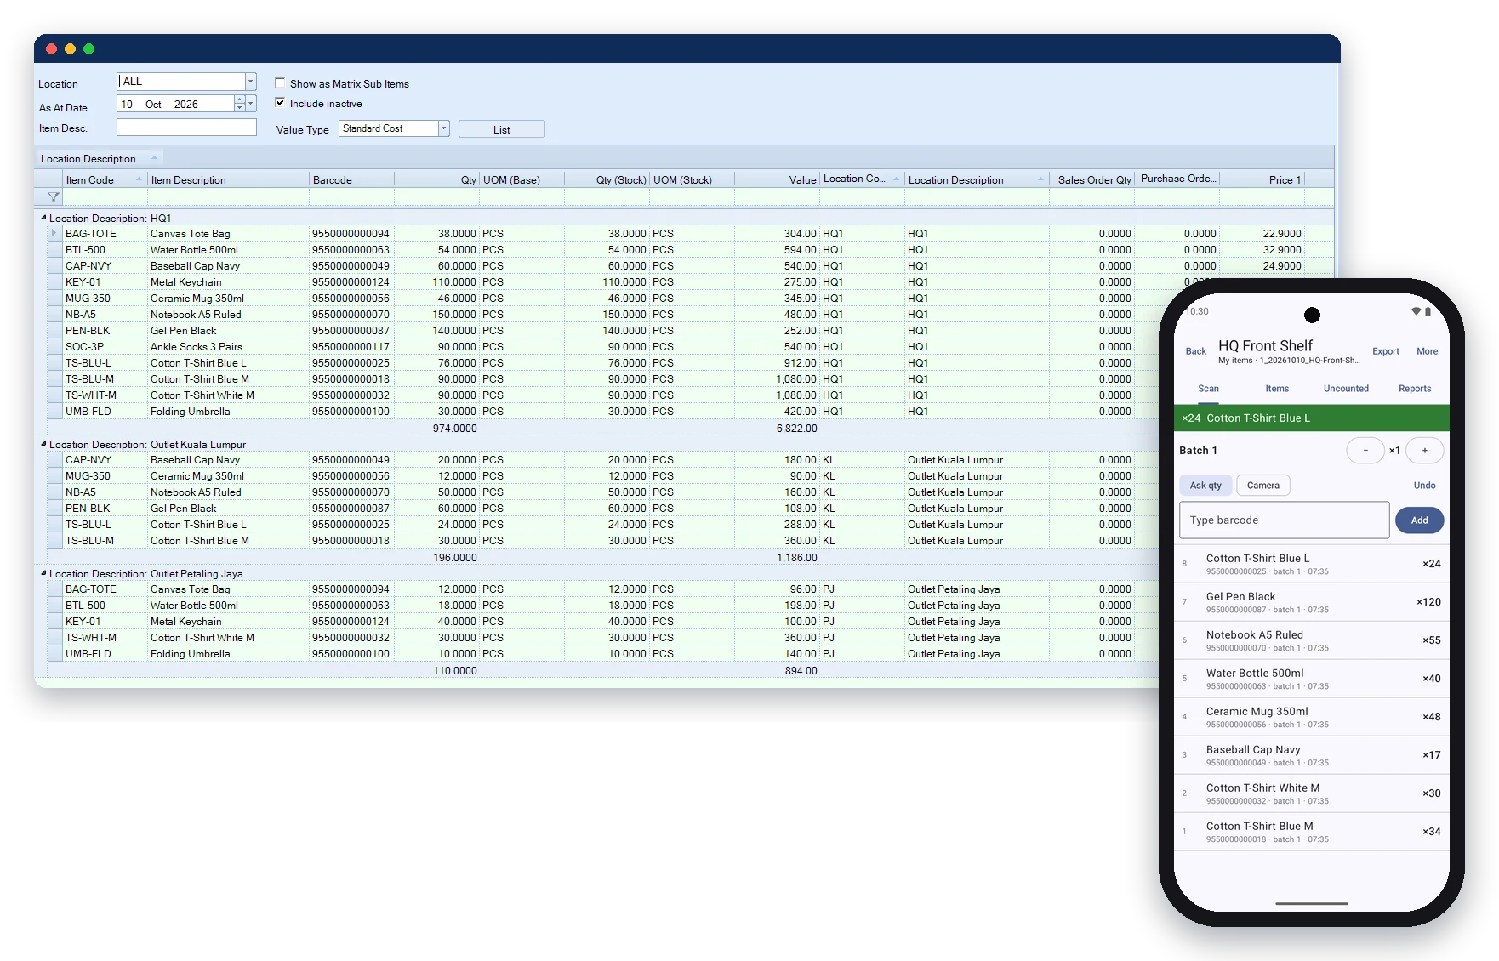
Task: Tap Back in the phone app
Action: 1195,351
